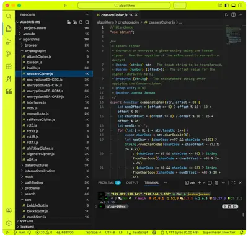Open the Source Control view
Screen dimensions: 248x237
(x=9, y=54)
